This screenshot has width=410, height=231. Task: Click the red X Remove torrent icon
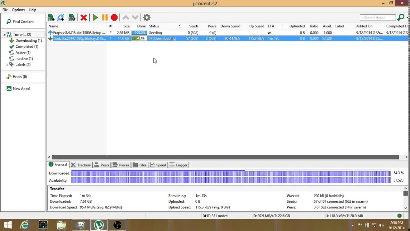coord(84,17)
